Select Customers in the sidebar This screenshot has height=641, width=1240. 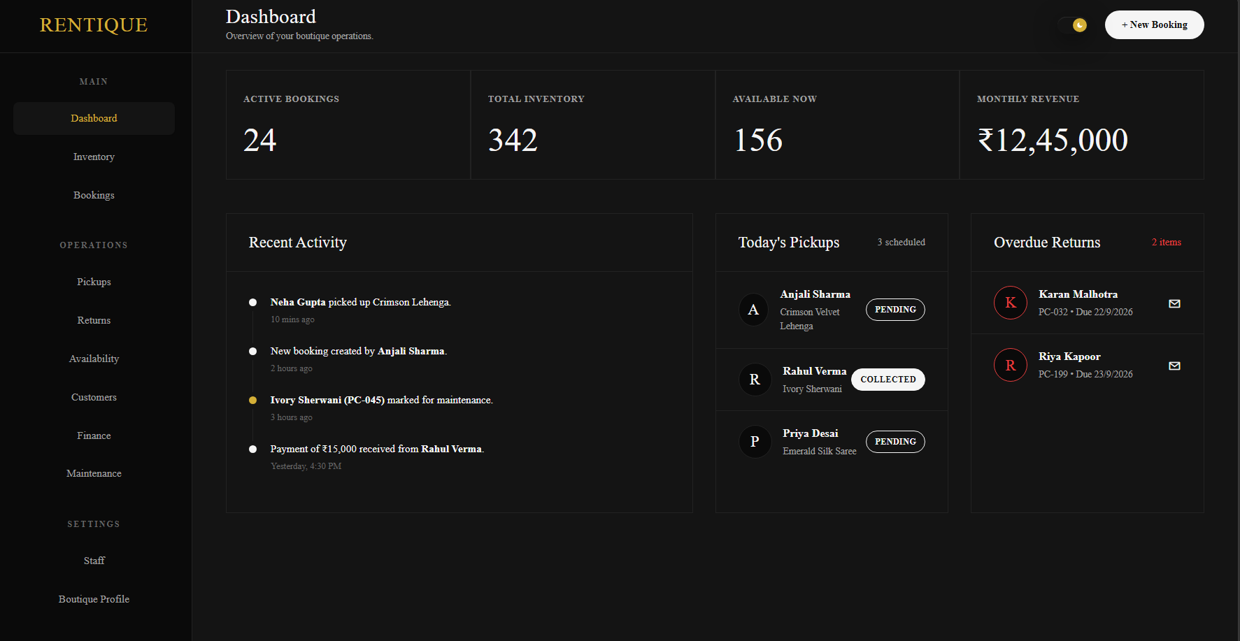click(94, 397)
